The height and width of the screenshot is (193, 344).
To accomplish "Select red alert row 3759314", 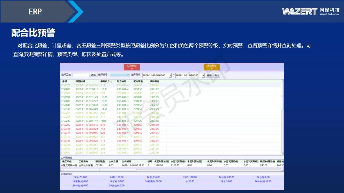I will (170, 133).
